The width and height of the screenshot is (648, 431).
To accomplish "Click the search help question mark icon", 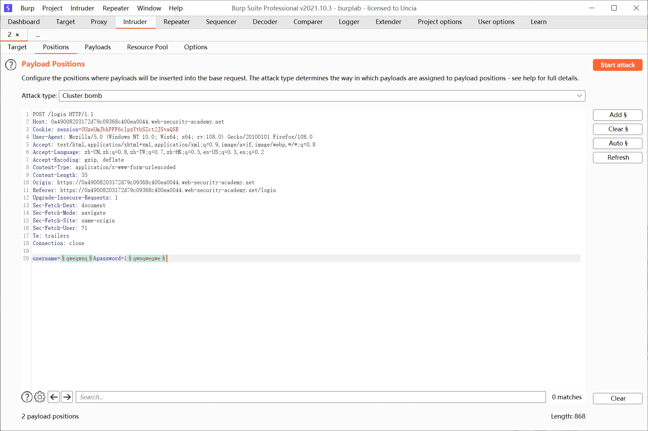I will point(27,397).
